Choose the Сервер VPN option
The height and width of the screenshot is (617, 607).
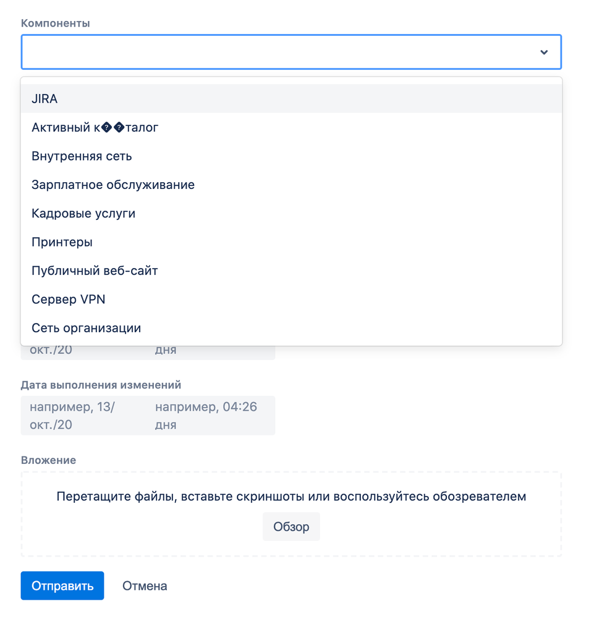click(x=68, y=299)
